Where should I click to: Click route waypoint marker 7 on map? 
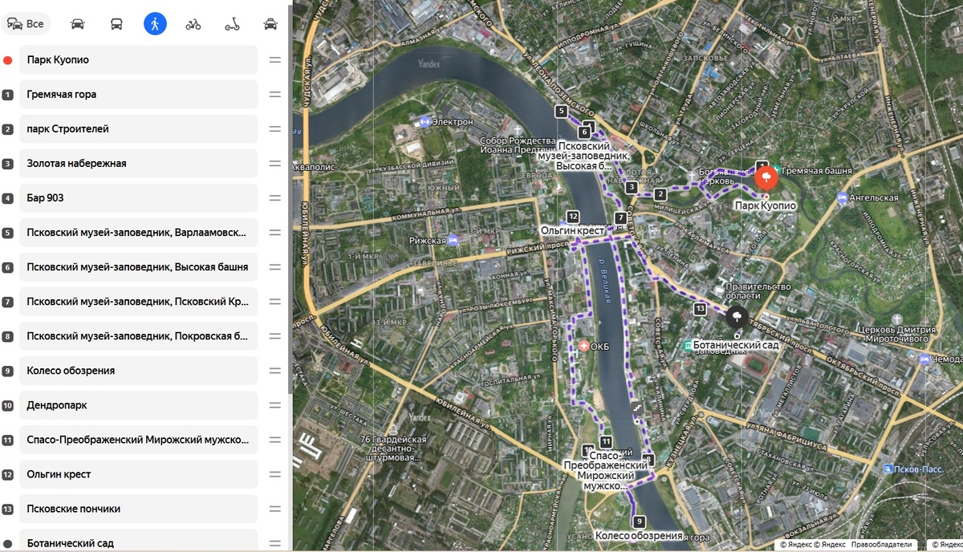click(620, 218)
